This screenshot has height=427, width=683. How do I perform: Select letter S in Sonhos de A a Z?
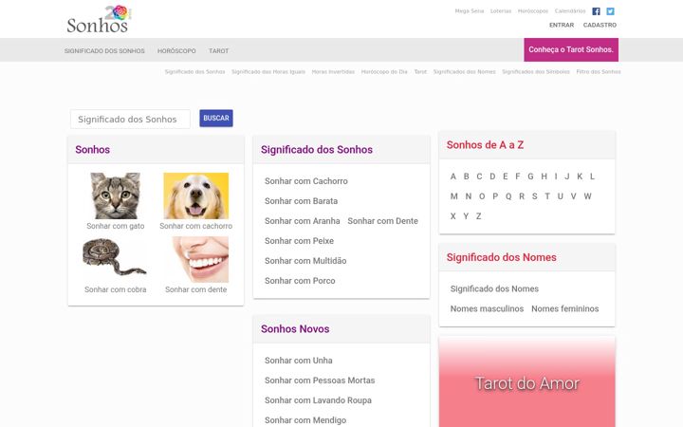pyautogui.click(x=534, y=196)
